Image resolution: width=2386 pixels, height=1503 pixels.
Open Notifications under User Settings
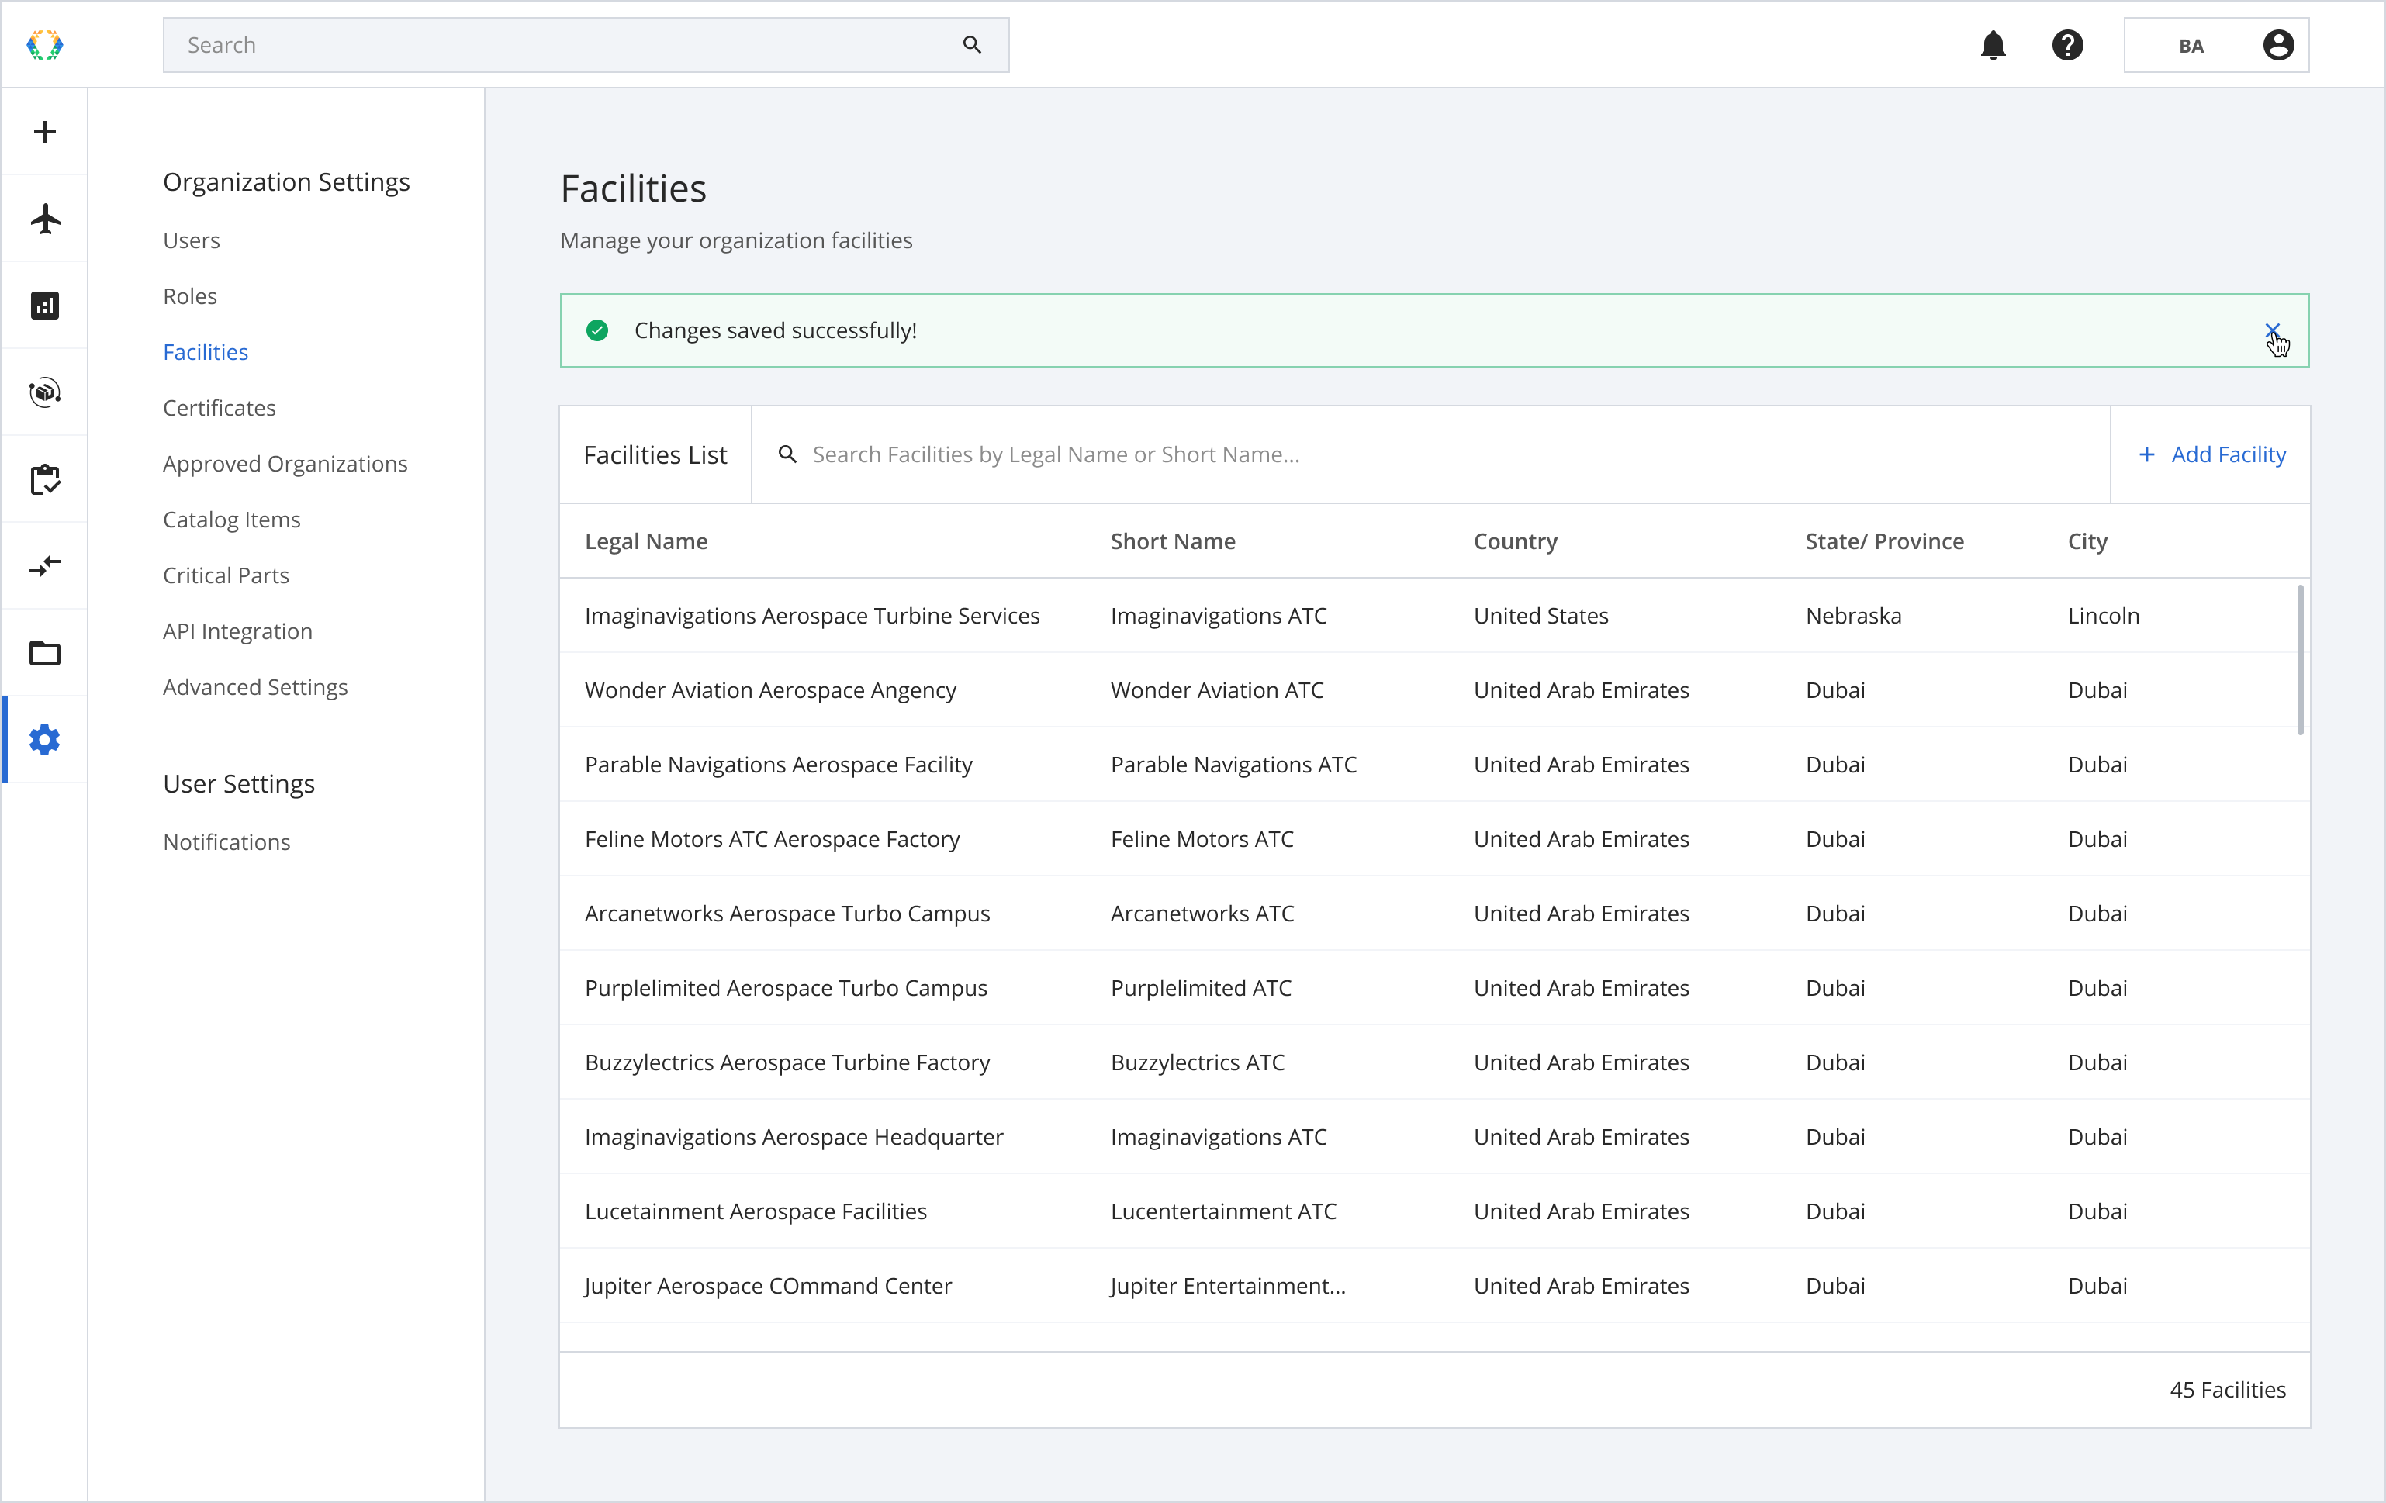227,842
